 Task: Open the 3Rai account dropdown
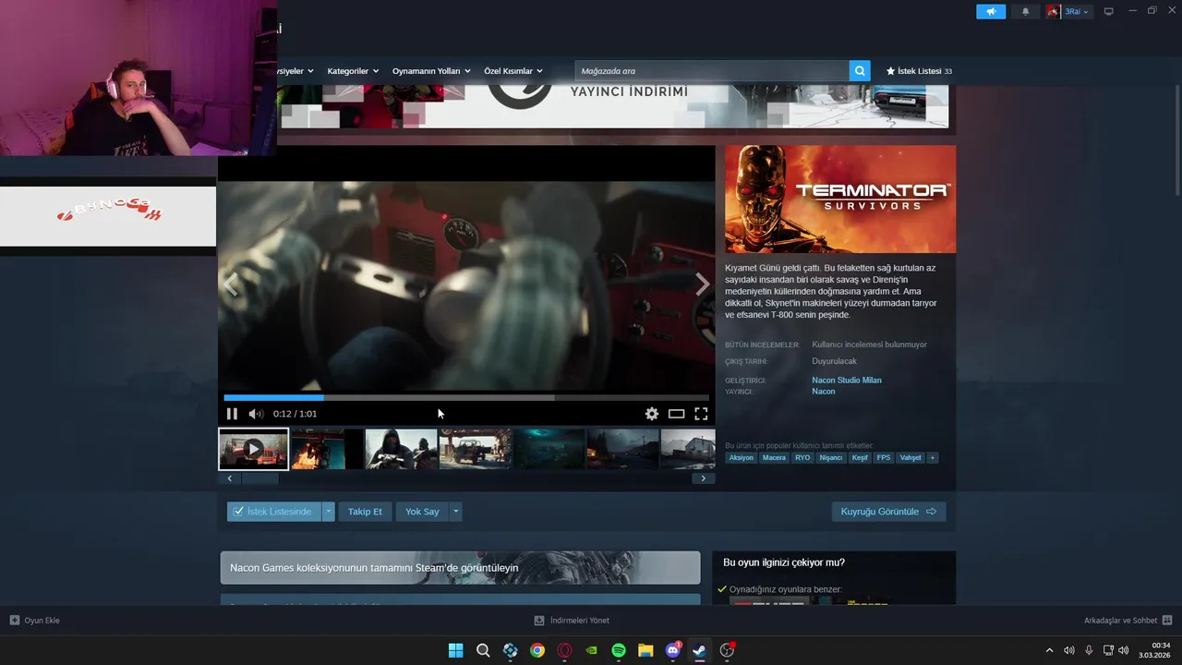click(1077, 11)
